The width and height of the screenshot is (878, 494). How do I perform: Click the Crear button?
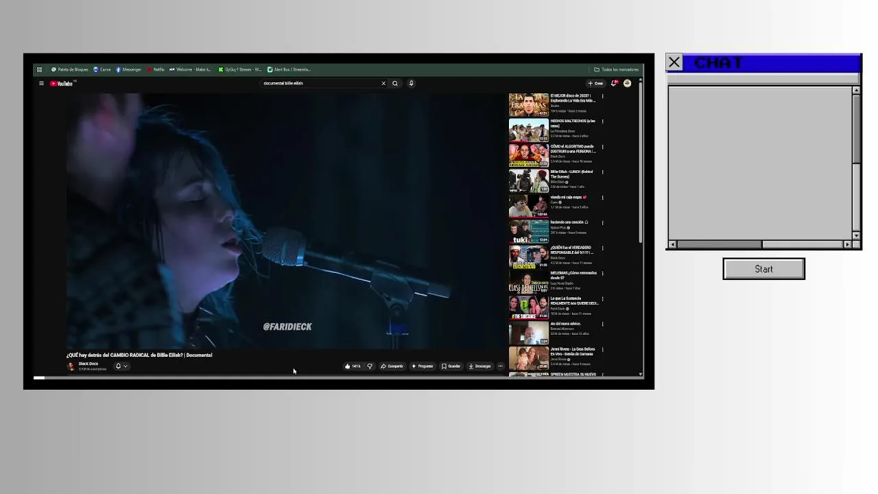click(x=595, y=83)
